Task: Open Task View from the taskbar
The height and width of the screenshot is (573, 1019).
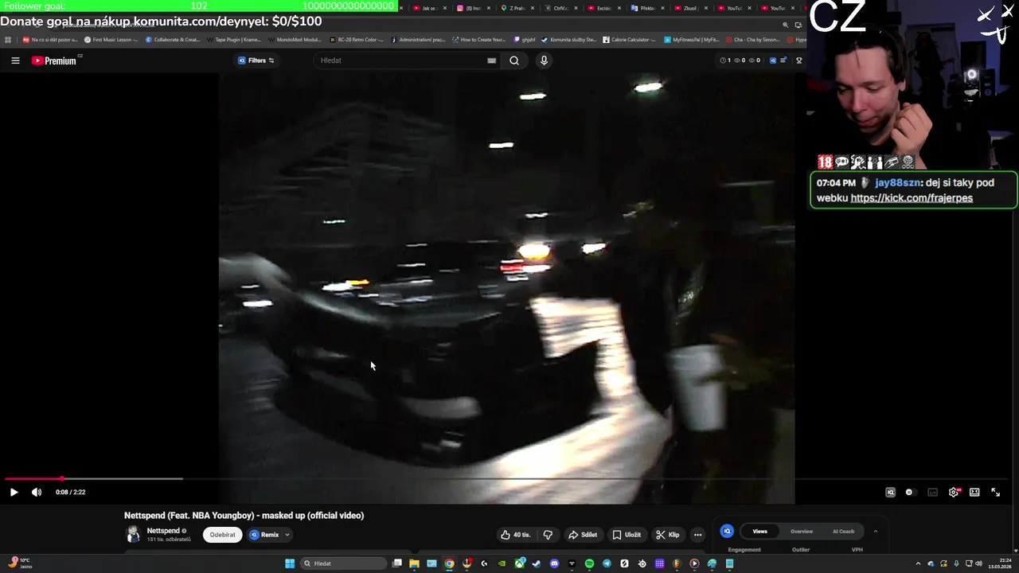Action: (396, 563)
